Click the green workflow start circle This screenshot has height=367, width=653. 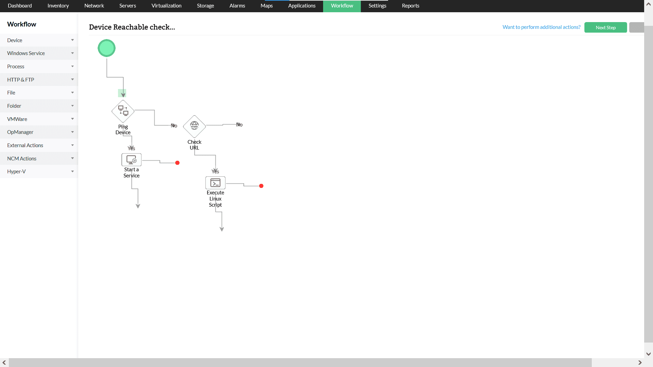[x=106, y=48]
